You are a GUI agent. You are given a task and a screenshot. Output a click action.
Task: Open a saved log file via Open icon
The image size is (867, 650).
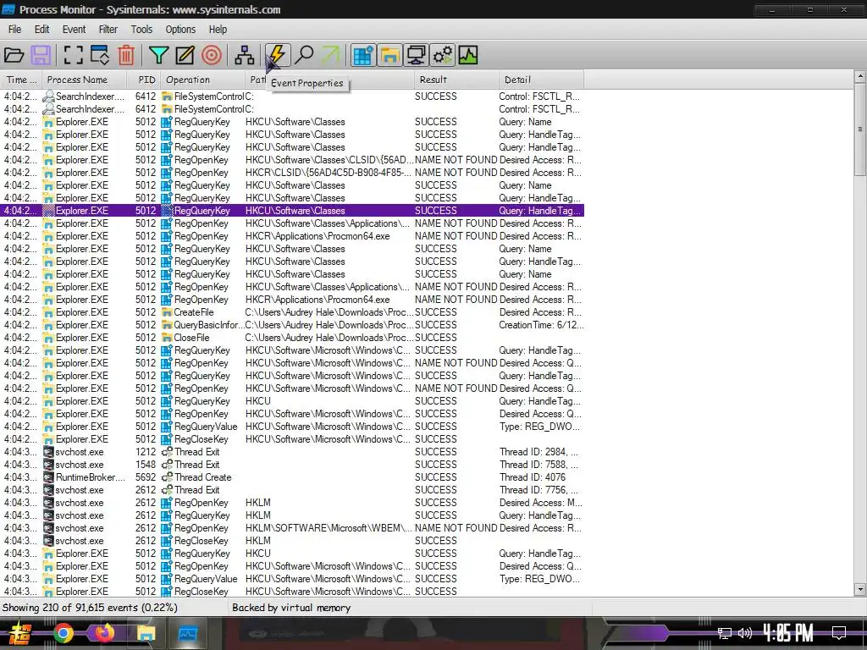[14, 55]
